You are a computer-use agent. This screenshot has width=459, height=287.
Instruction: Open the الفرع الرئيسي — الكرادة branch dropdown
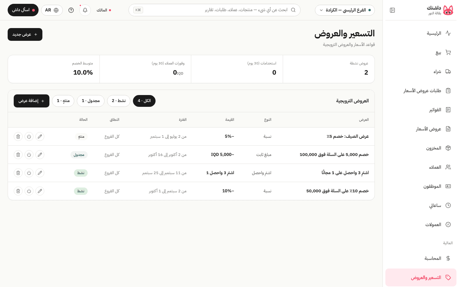345,10
